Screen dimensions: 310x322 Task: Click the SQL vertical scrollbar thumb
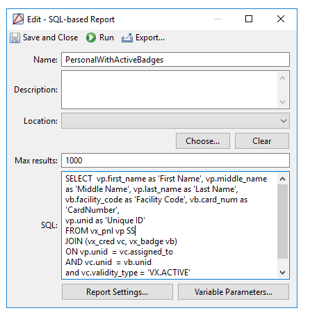point(282,221)
